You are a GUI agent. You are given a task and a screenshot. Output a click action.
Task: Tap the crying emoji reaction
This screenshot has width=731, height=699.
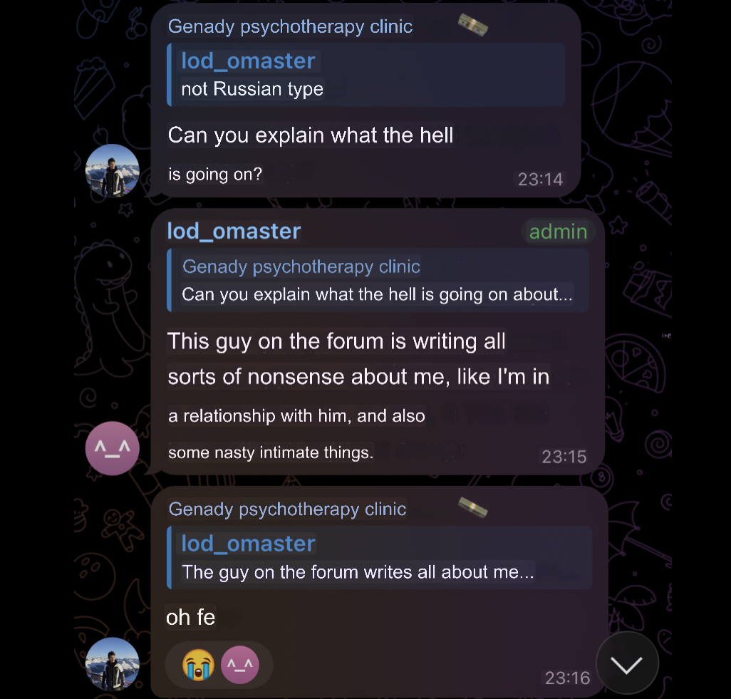click(x=199, y=665)
